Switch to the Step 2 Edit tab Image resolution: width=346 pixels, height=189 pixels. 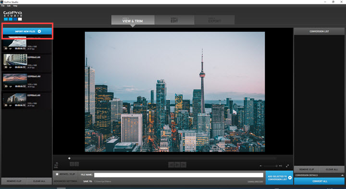(x=174, y=20)
